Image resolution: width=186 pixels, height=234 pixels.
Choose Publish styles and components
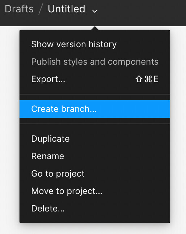click(95, 62)
